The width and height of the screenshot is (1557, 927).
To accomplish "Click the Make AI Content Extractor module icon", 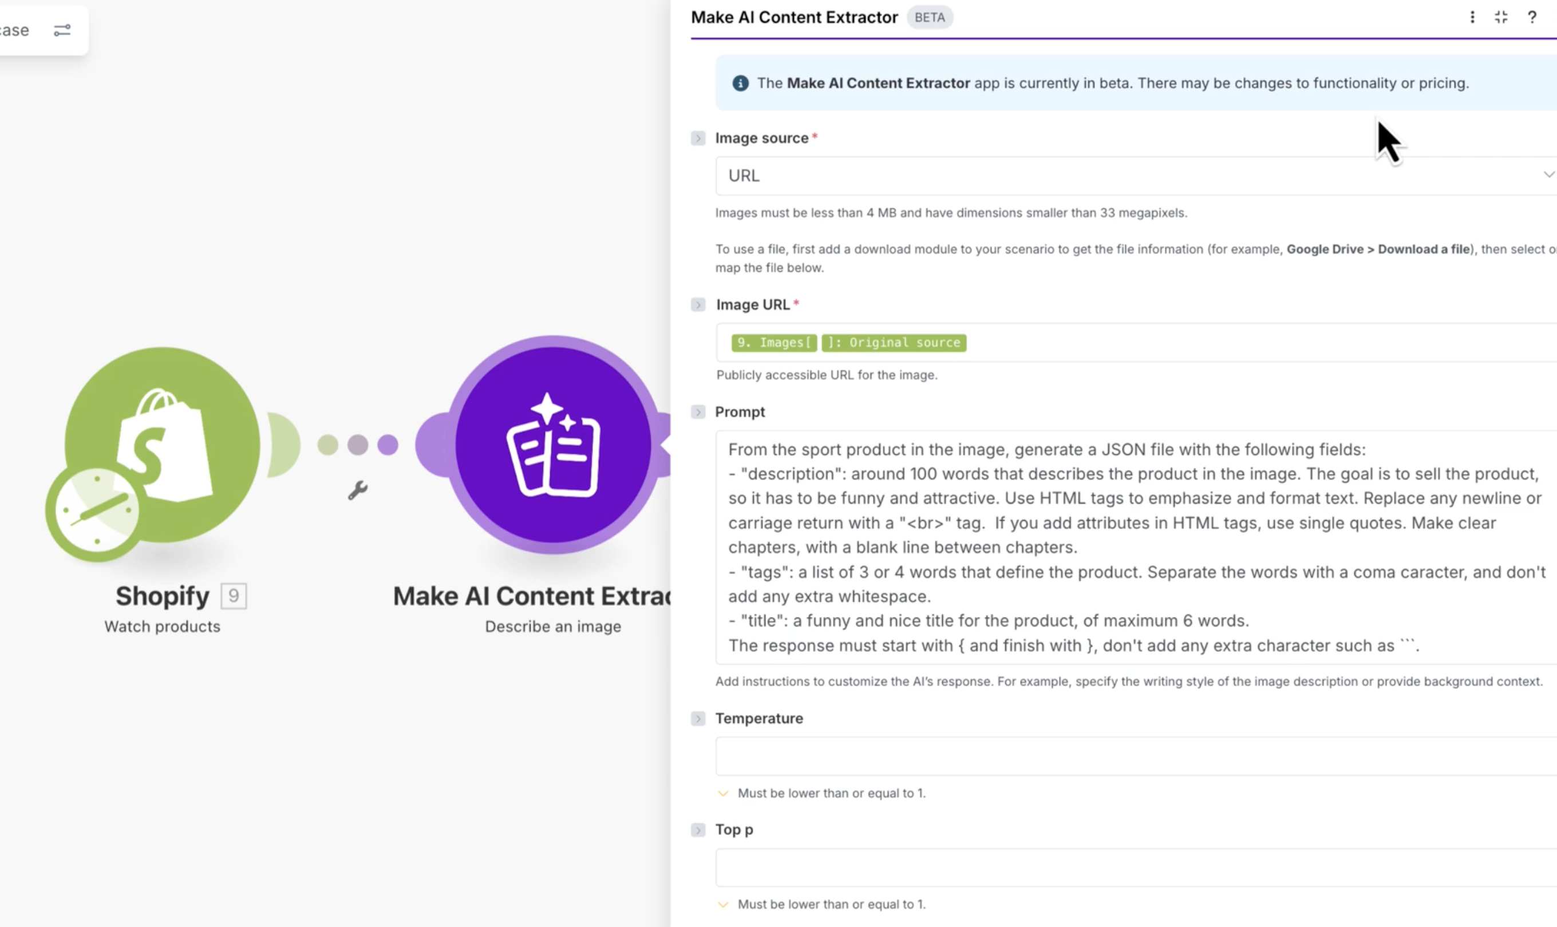I will click(553, 444).
